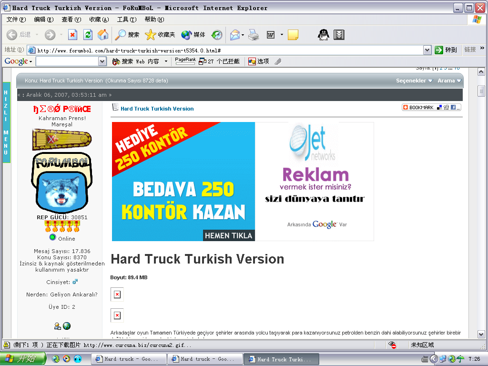Viewport: 488px width, 366px height.
Task: Open the Edit button dropdown arrow
Action: [282, 34]
